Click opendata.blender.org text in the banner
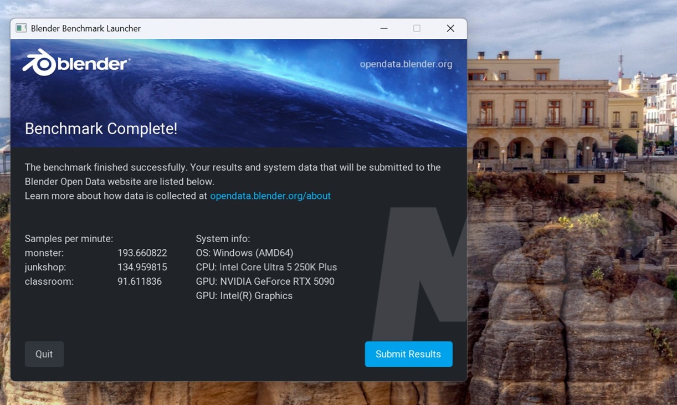The width and height of the screenshot is (677, 405). [x=406, y=64]
